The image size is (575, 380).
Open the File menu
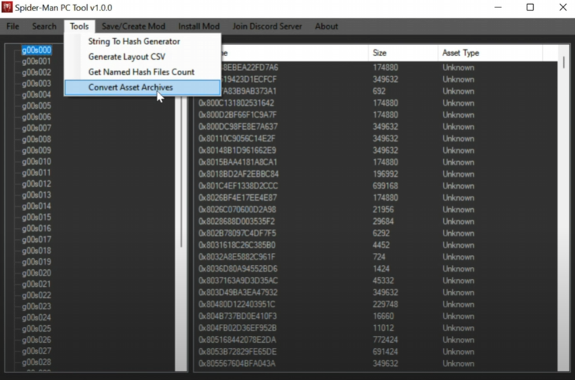[x=13, y=27]
